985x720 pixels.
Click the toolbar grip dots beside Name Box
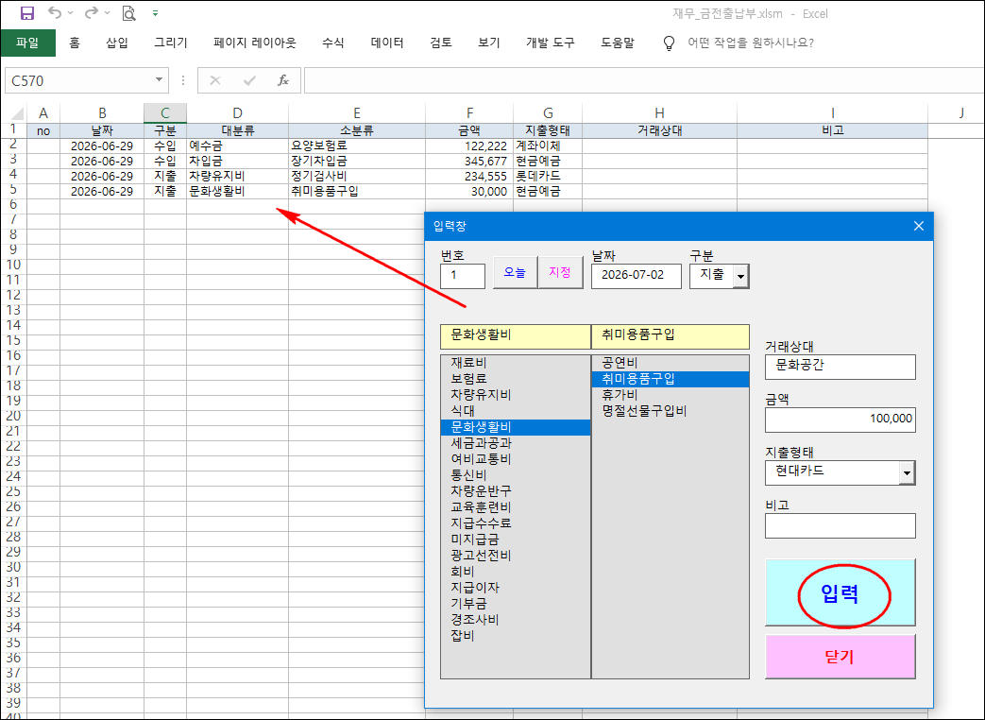pos(183,80)
